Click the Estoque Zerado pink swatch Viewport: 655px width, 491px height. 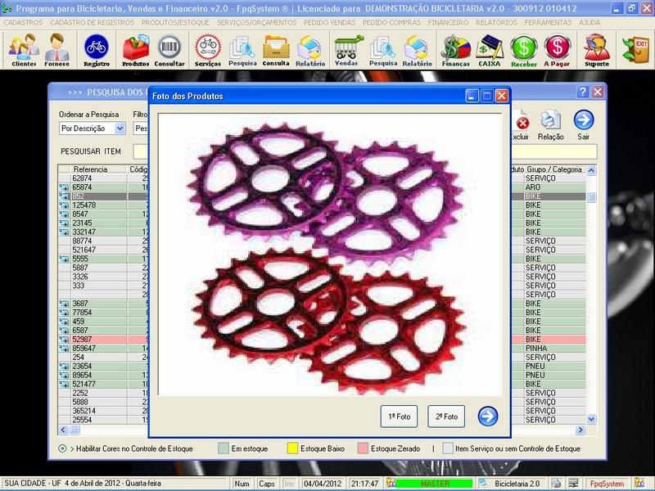[x=363, y=448]
